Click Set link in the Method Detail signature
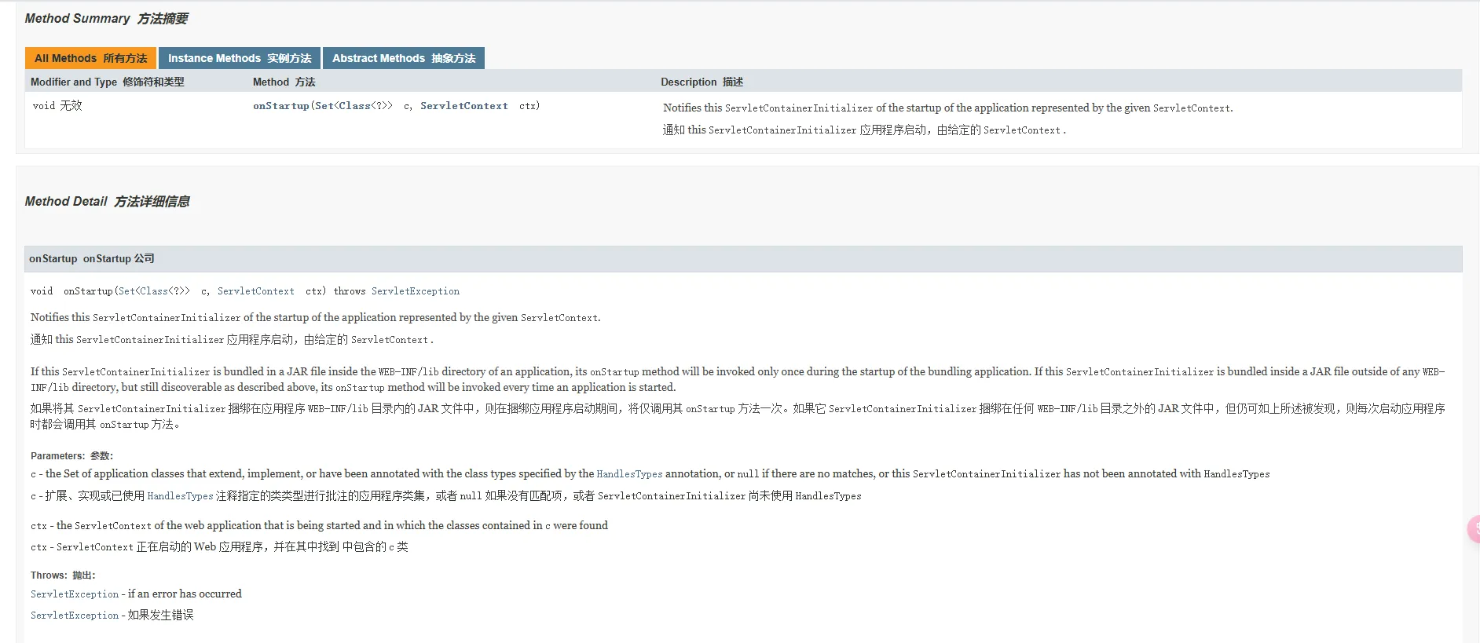Image resolution: width=1480 pixels, height=643 pixels. (x=126, y=291)
